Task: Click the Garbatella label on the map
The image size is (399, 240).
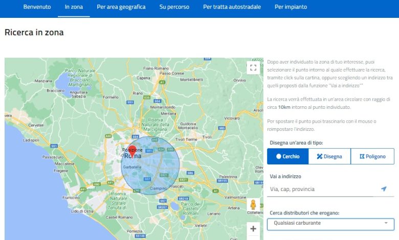Action: [132, 167]
